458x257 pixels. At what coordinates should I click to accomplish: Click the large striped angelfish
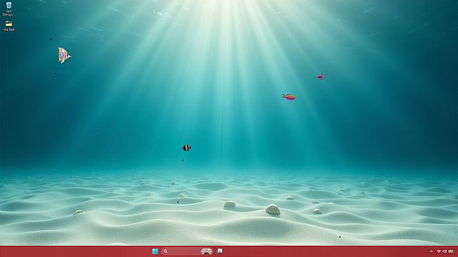tap(64, 55)
